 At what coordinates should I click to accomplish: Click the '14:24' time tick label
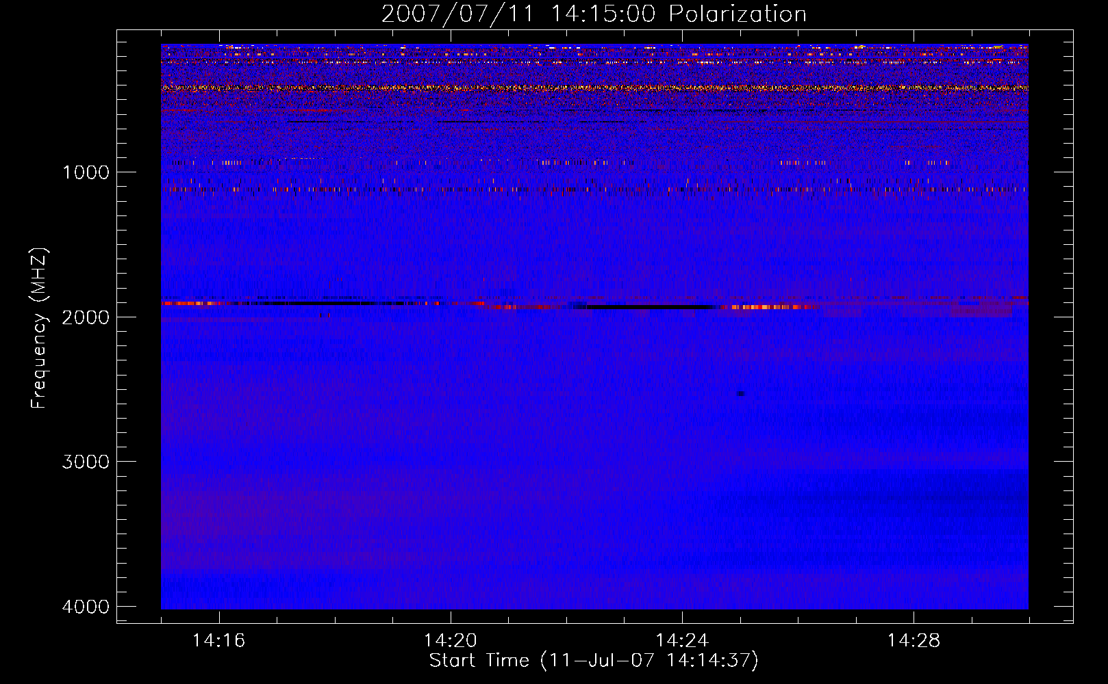(682, 641)
